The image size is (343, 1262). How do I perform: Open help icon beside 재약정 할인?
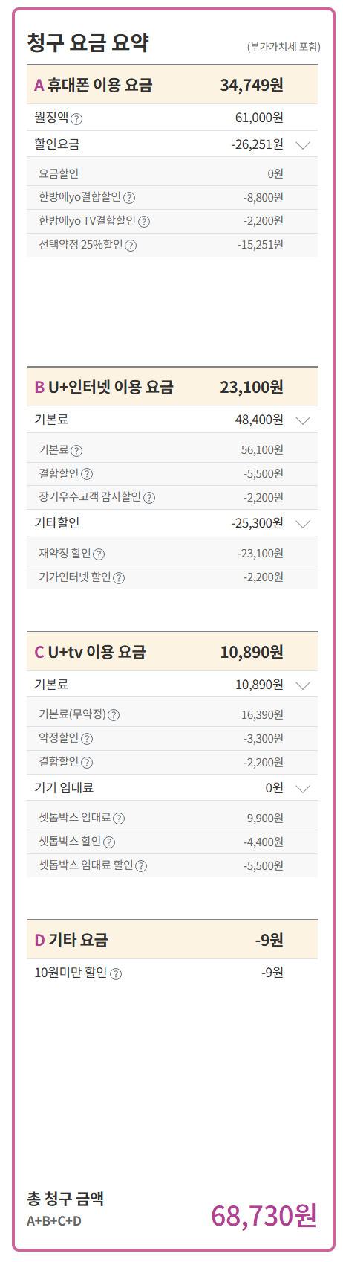[x=99, y=554]
